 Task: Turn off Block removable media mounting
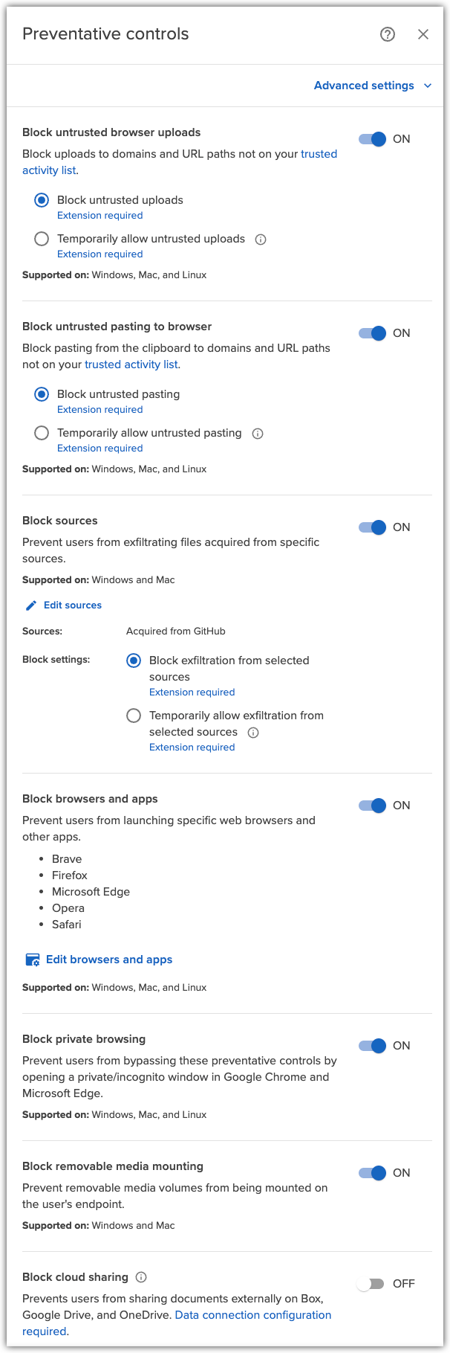click(371, 1173)
